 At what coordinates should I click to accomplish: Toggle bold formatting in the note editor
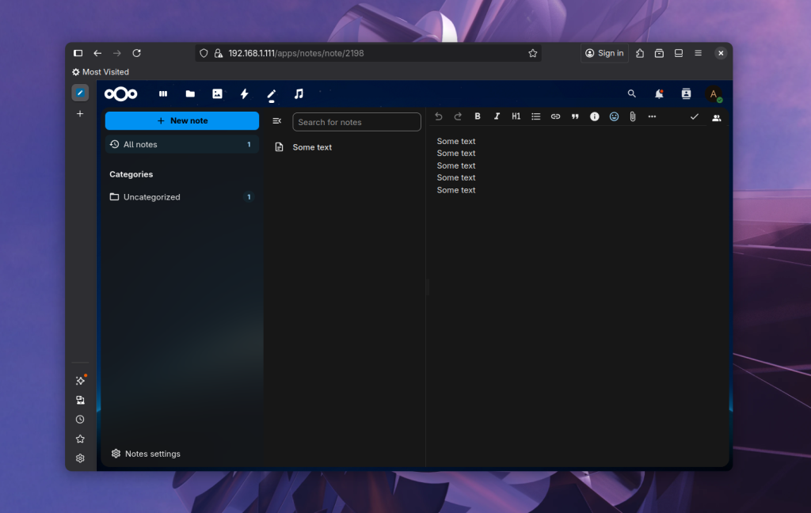click(478, 116)
